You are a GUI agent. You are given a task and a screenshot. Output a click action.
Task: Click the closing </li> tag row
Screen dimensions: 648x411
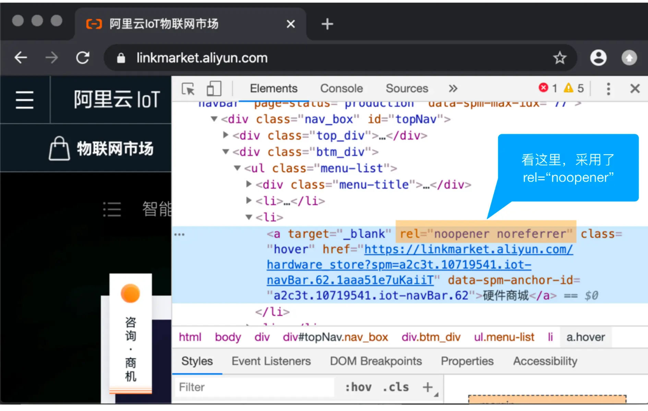[x=273, y=312]
